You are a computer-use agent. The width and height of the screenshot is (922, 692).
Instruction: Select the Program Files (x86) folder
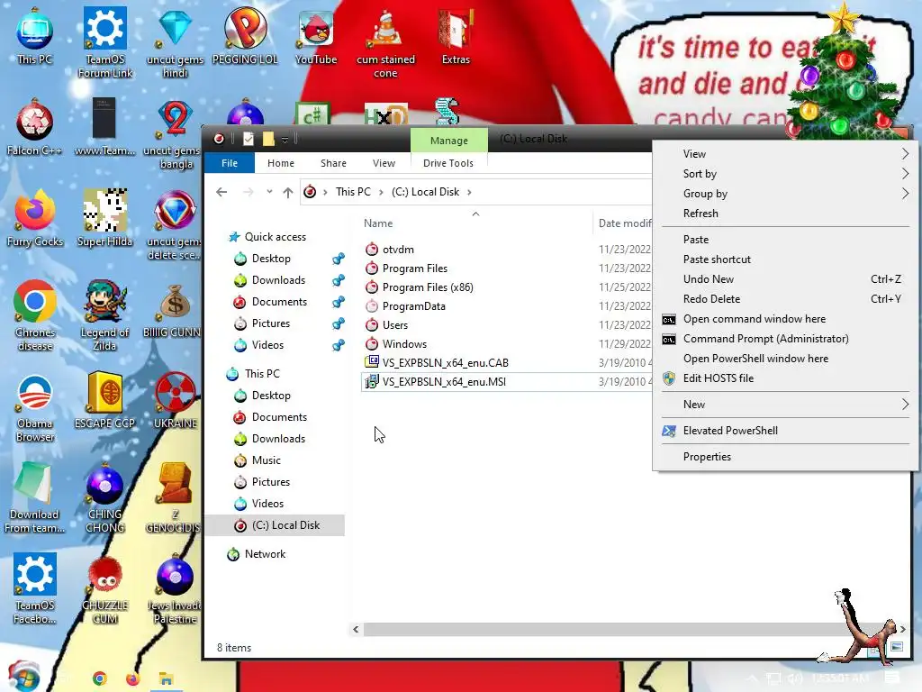click(x=428, y=287)
